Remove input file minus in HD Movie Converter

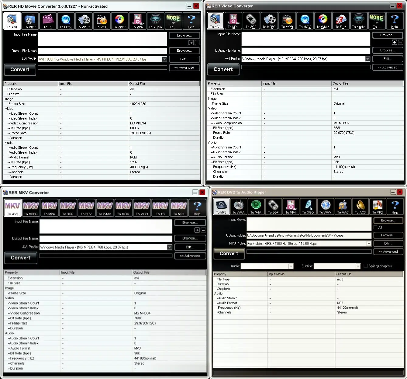(197, 43)
